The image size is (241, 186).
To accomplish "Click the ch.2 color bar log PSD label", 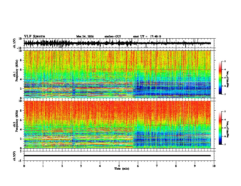I will point(228,129).
